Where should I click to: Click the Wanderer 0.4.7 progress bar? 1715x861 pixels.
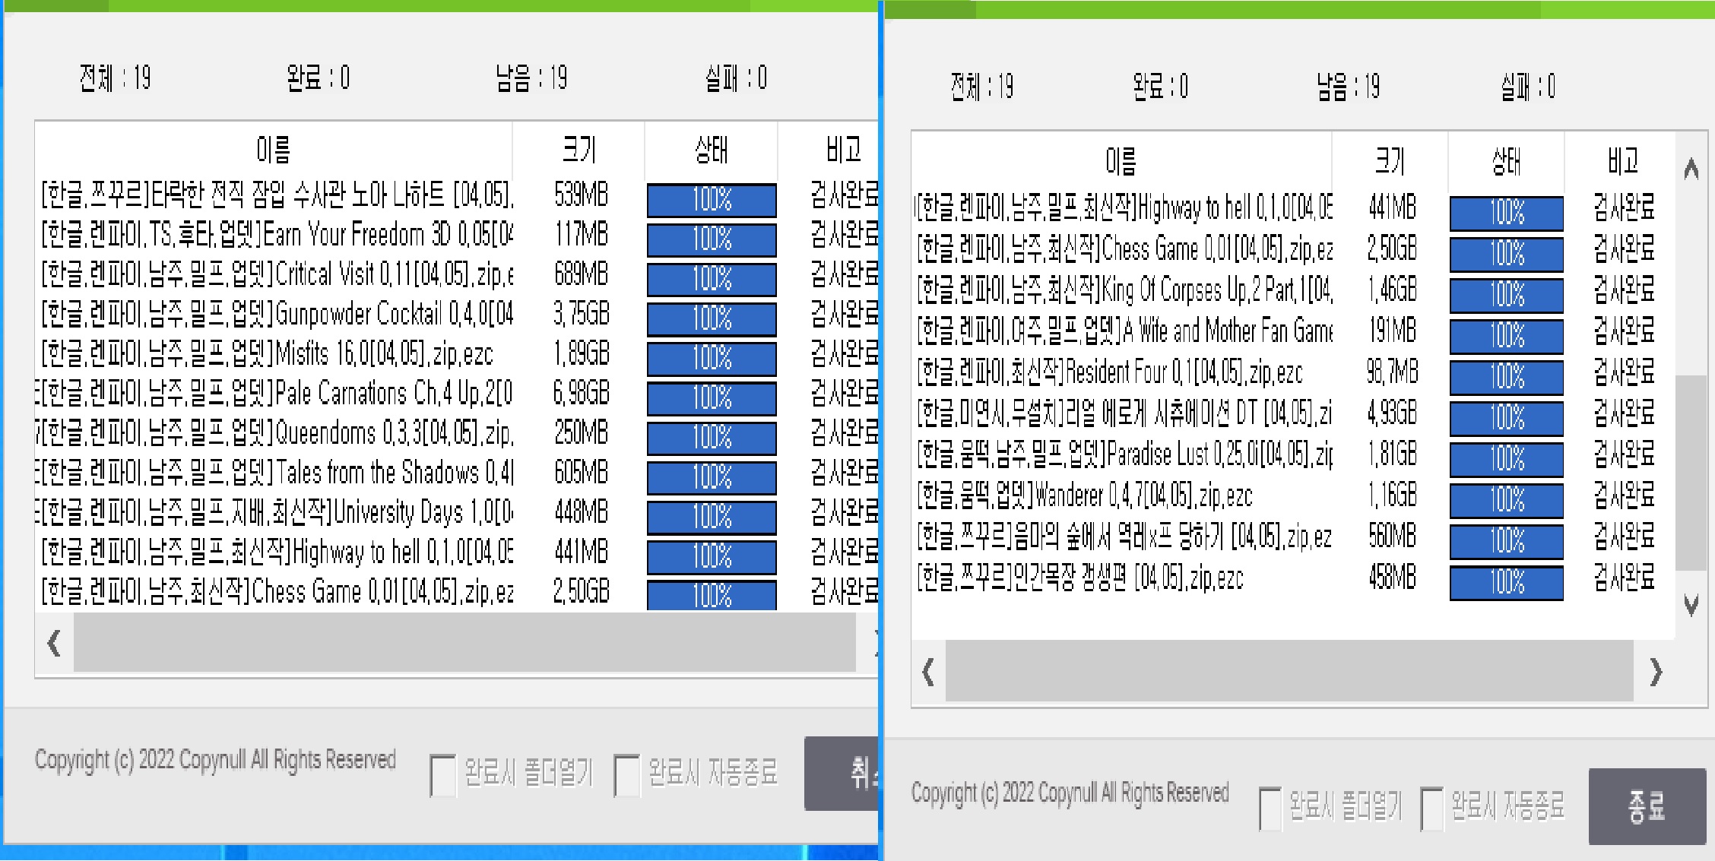pyautogui.click(x=1506, y=500)
